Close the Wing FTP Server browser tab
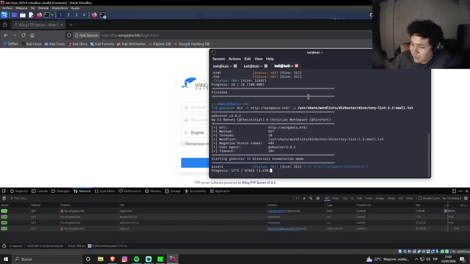Viewport: 470px width, 264px height. [62, 25]
